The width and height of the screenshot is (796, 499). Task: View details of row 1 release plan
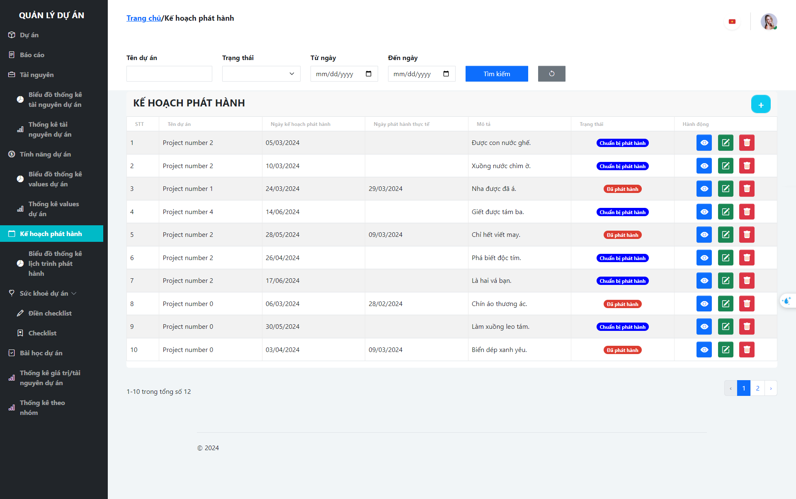tap(704, 143)
